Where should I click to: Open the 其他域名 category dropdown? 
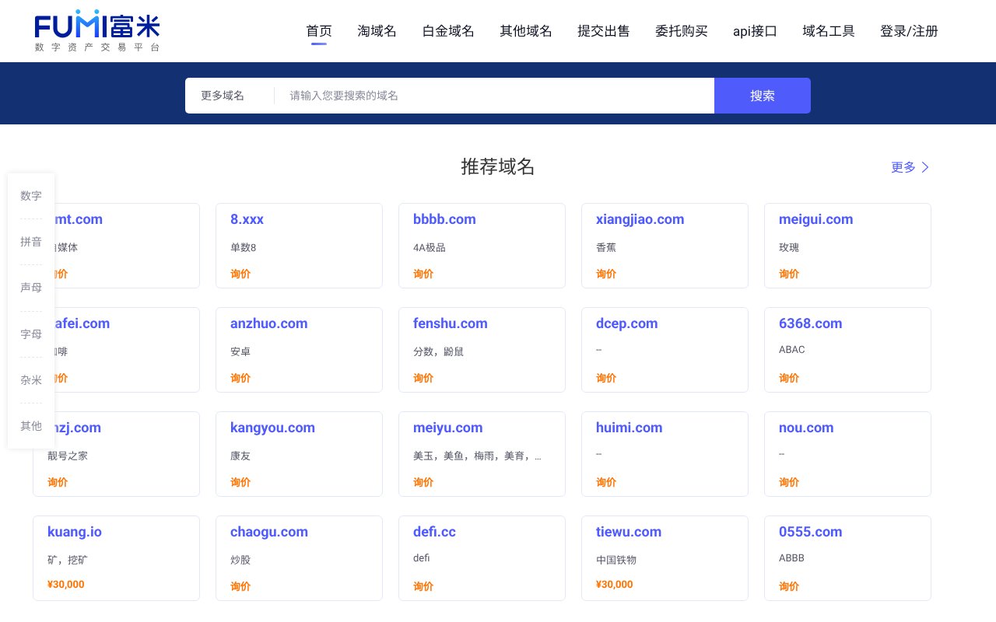coord(525,31)
